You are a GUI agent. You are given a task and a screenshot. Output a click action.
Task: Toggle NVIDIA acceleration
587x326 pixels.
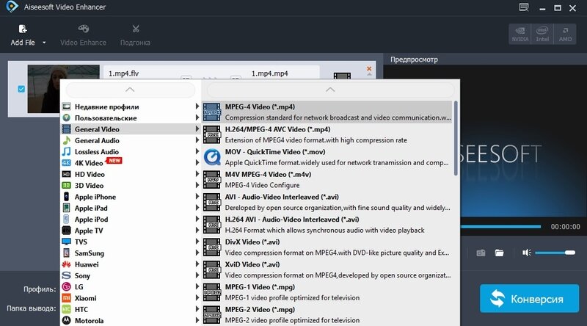pos(520,34)
